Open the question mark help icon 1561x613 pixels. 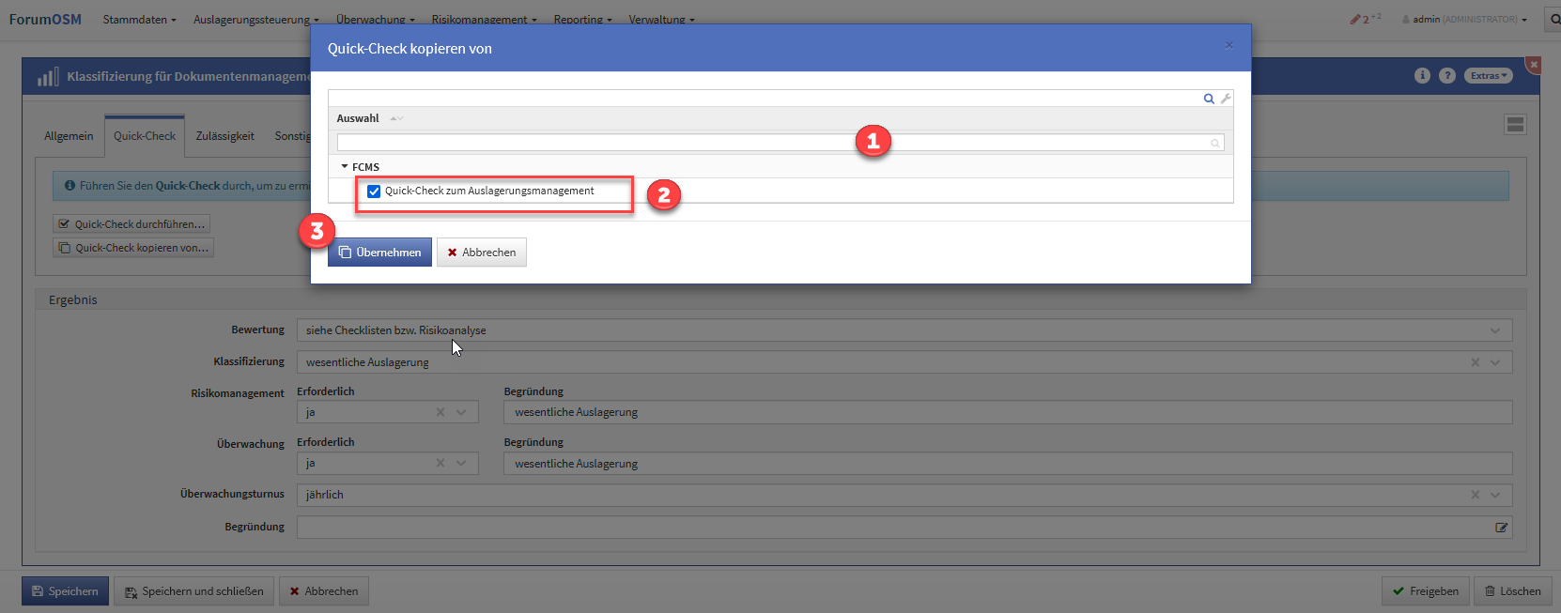(x=1447, y=76)
